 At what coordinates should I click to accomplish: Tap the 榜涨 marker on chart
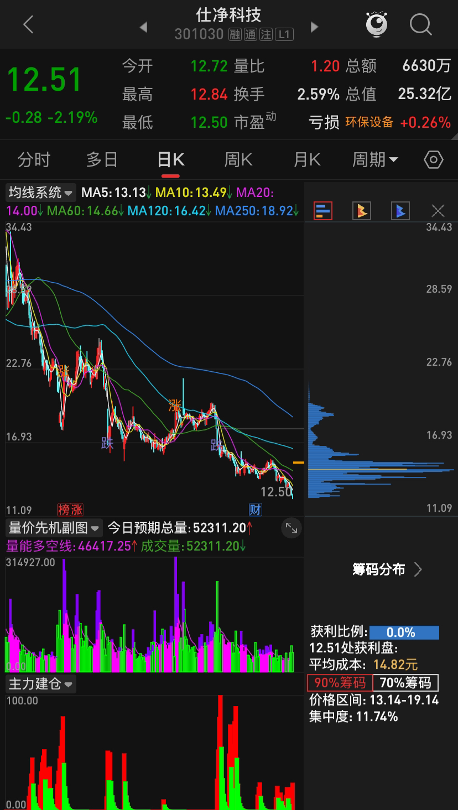[70, 509]
